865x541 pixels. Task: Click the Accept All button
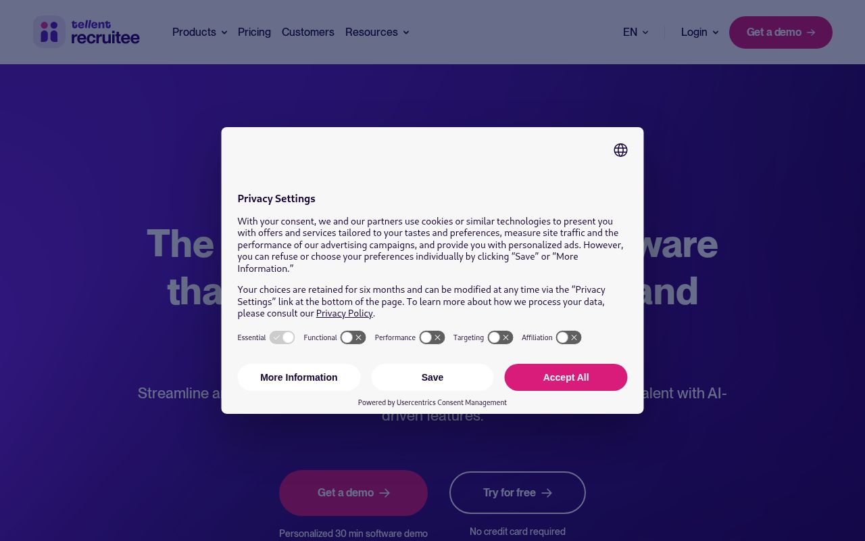(x=566, y=377)
